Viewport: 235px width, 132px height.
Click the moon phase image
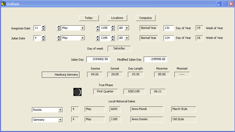point(77,92)
